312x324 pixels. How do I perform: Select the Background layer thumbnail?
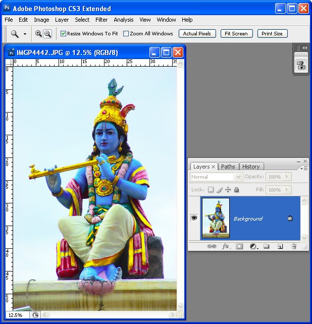point(216,218)
